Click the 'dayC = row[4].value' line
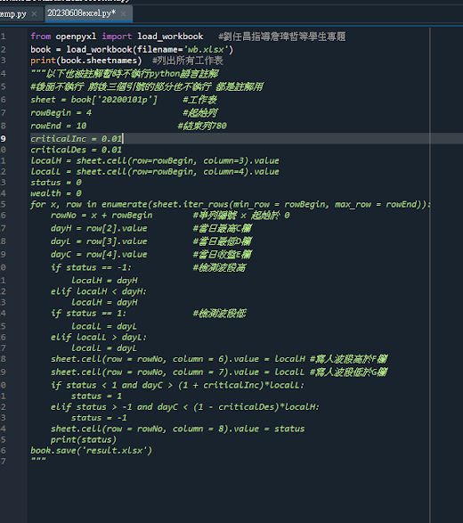The height and width of the screenshot is (523, 463). pos(99,254)
